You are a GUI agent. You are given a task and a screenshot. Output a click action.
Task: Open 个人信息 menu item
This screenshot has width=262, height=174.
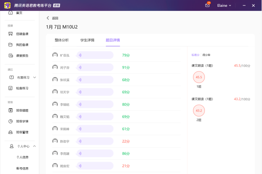[22, 157]
